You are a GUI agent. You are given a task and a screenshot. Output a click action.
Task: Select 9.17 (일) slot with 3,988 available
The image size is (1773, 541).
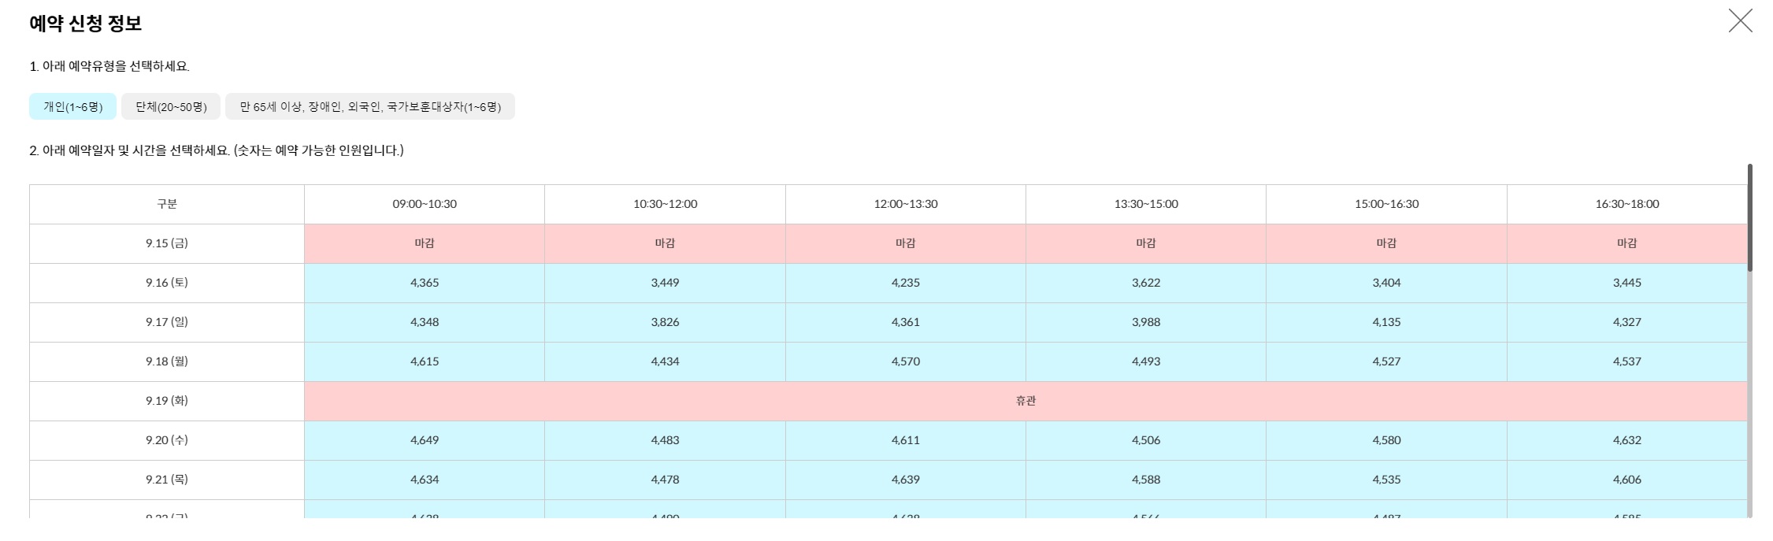[x=1146, y=322]
